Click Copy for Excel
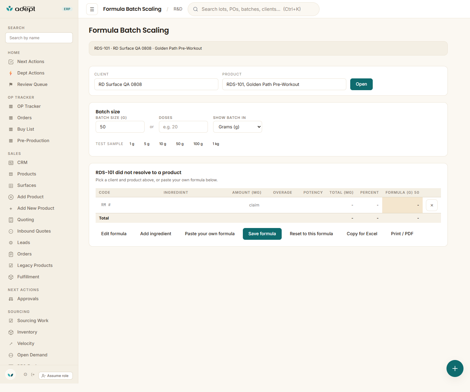This screenshot has width=470, height=392. click(x=362, y=234)
